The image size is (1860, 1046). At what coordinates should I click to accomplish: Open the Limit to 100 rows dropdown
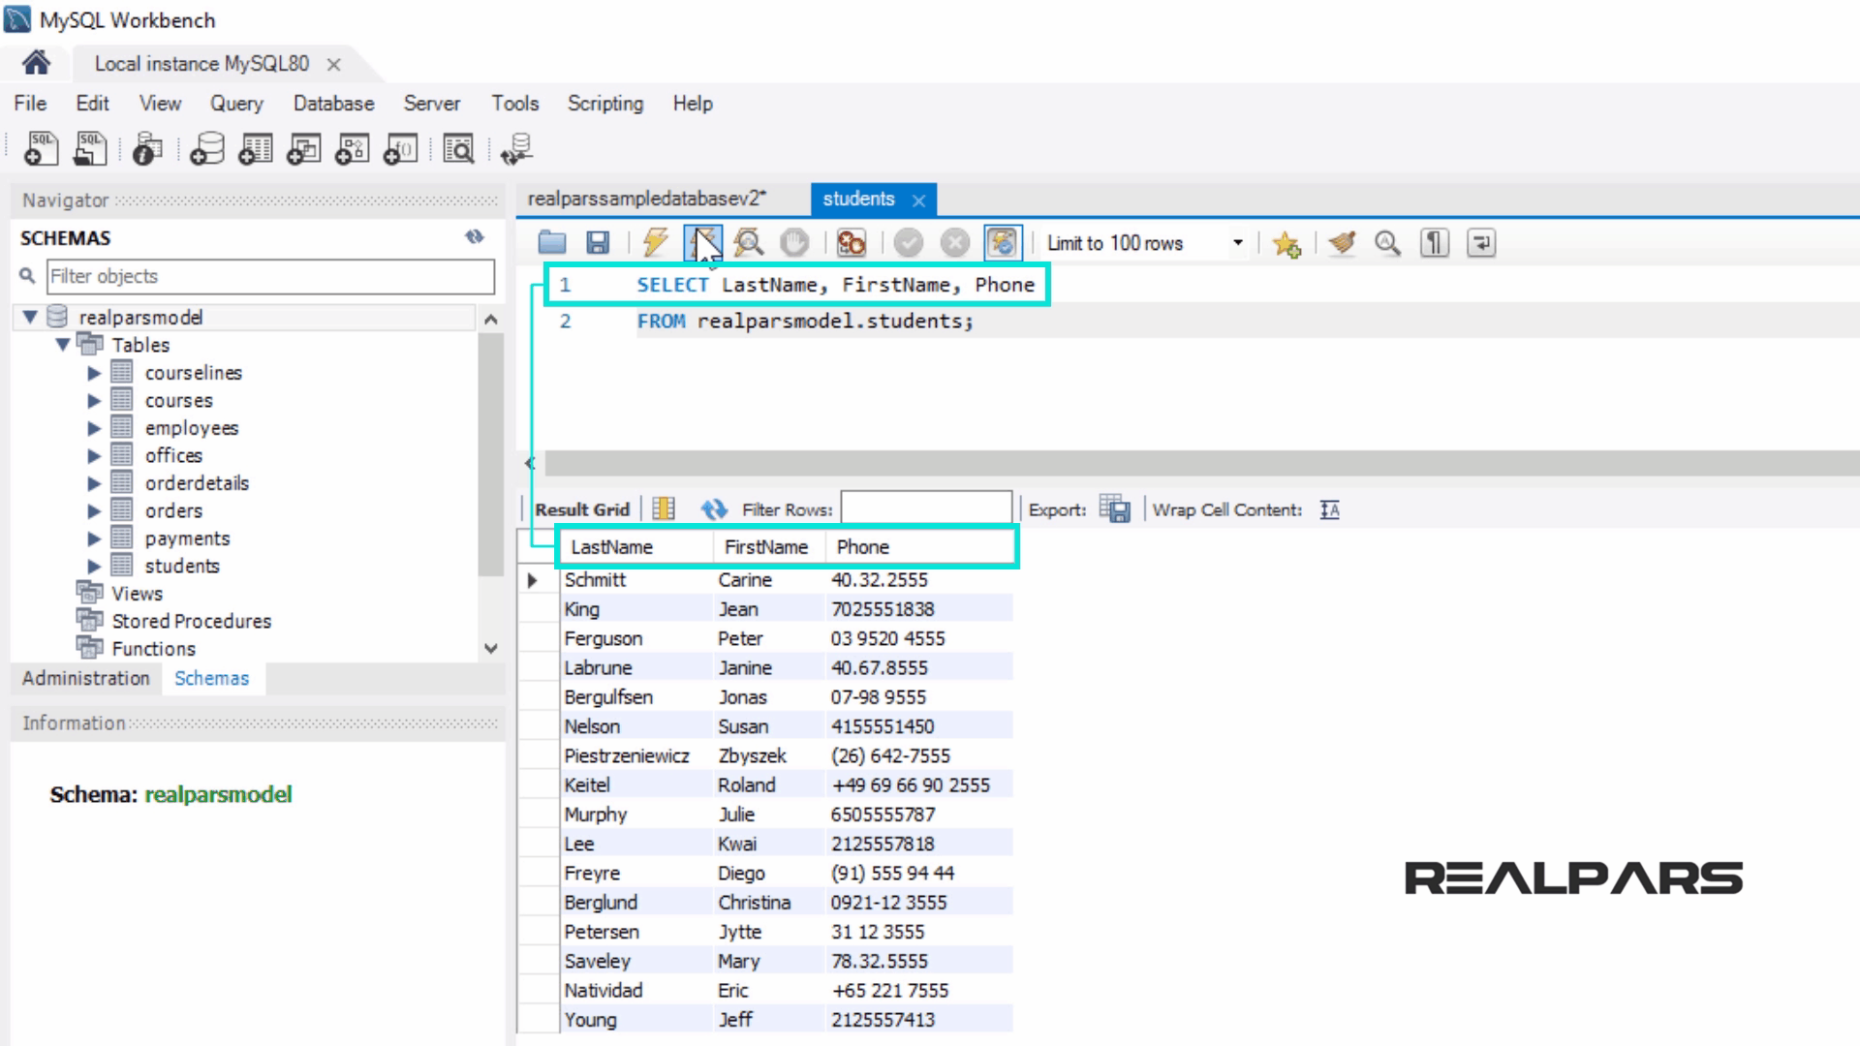[1237, 243]
